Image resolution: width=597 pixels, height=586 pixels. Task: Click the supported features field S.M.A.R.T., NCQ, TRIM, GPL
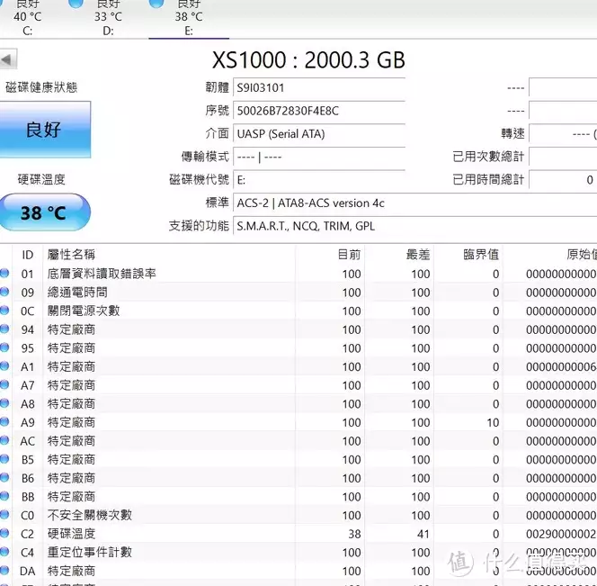(415, 226)
